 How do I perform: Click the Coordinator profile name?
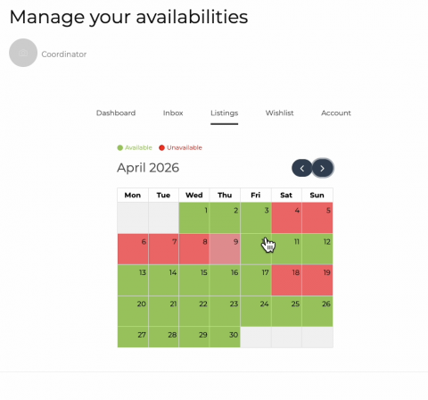(x=64, y=54)
